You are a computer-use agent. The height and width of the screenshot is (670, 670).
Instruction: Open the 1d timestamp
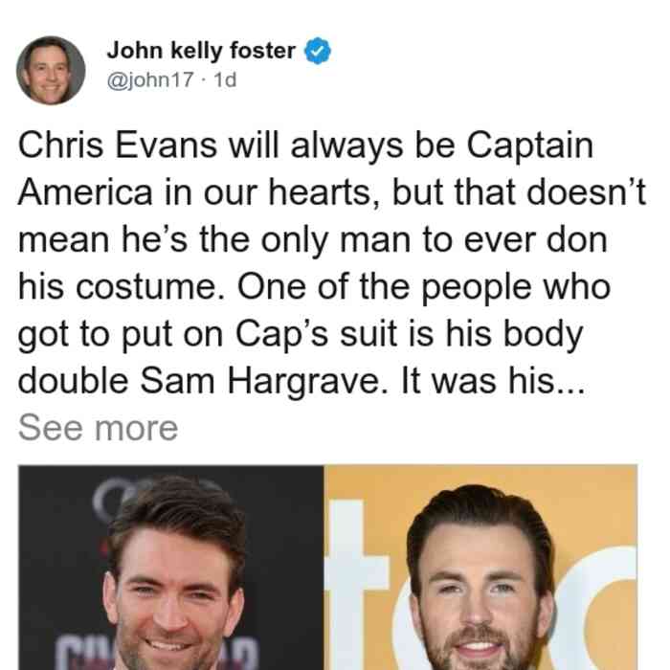point(225,79)
